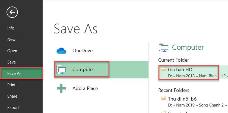Screen dimensions: 228x113
Task: Switch to the Share page
Action: pos(12,96)
